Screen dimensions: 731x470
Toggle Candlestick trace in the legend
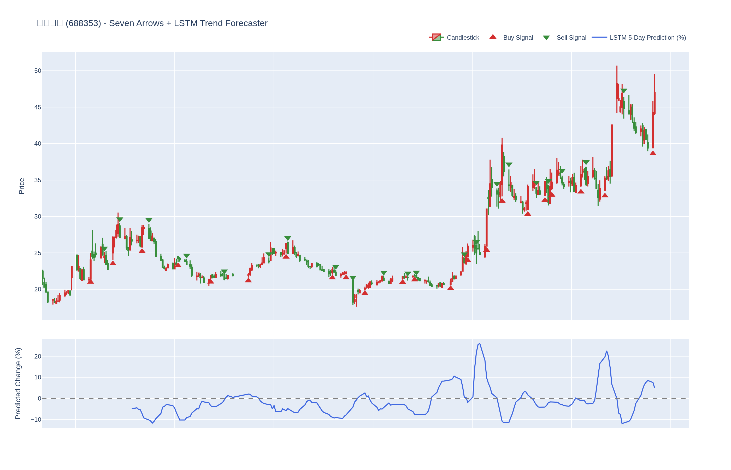point(463,38)
